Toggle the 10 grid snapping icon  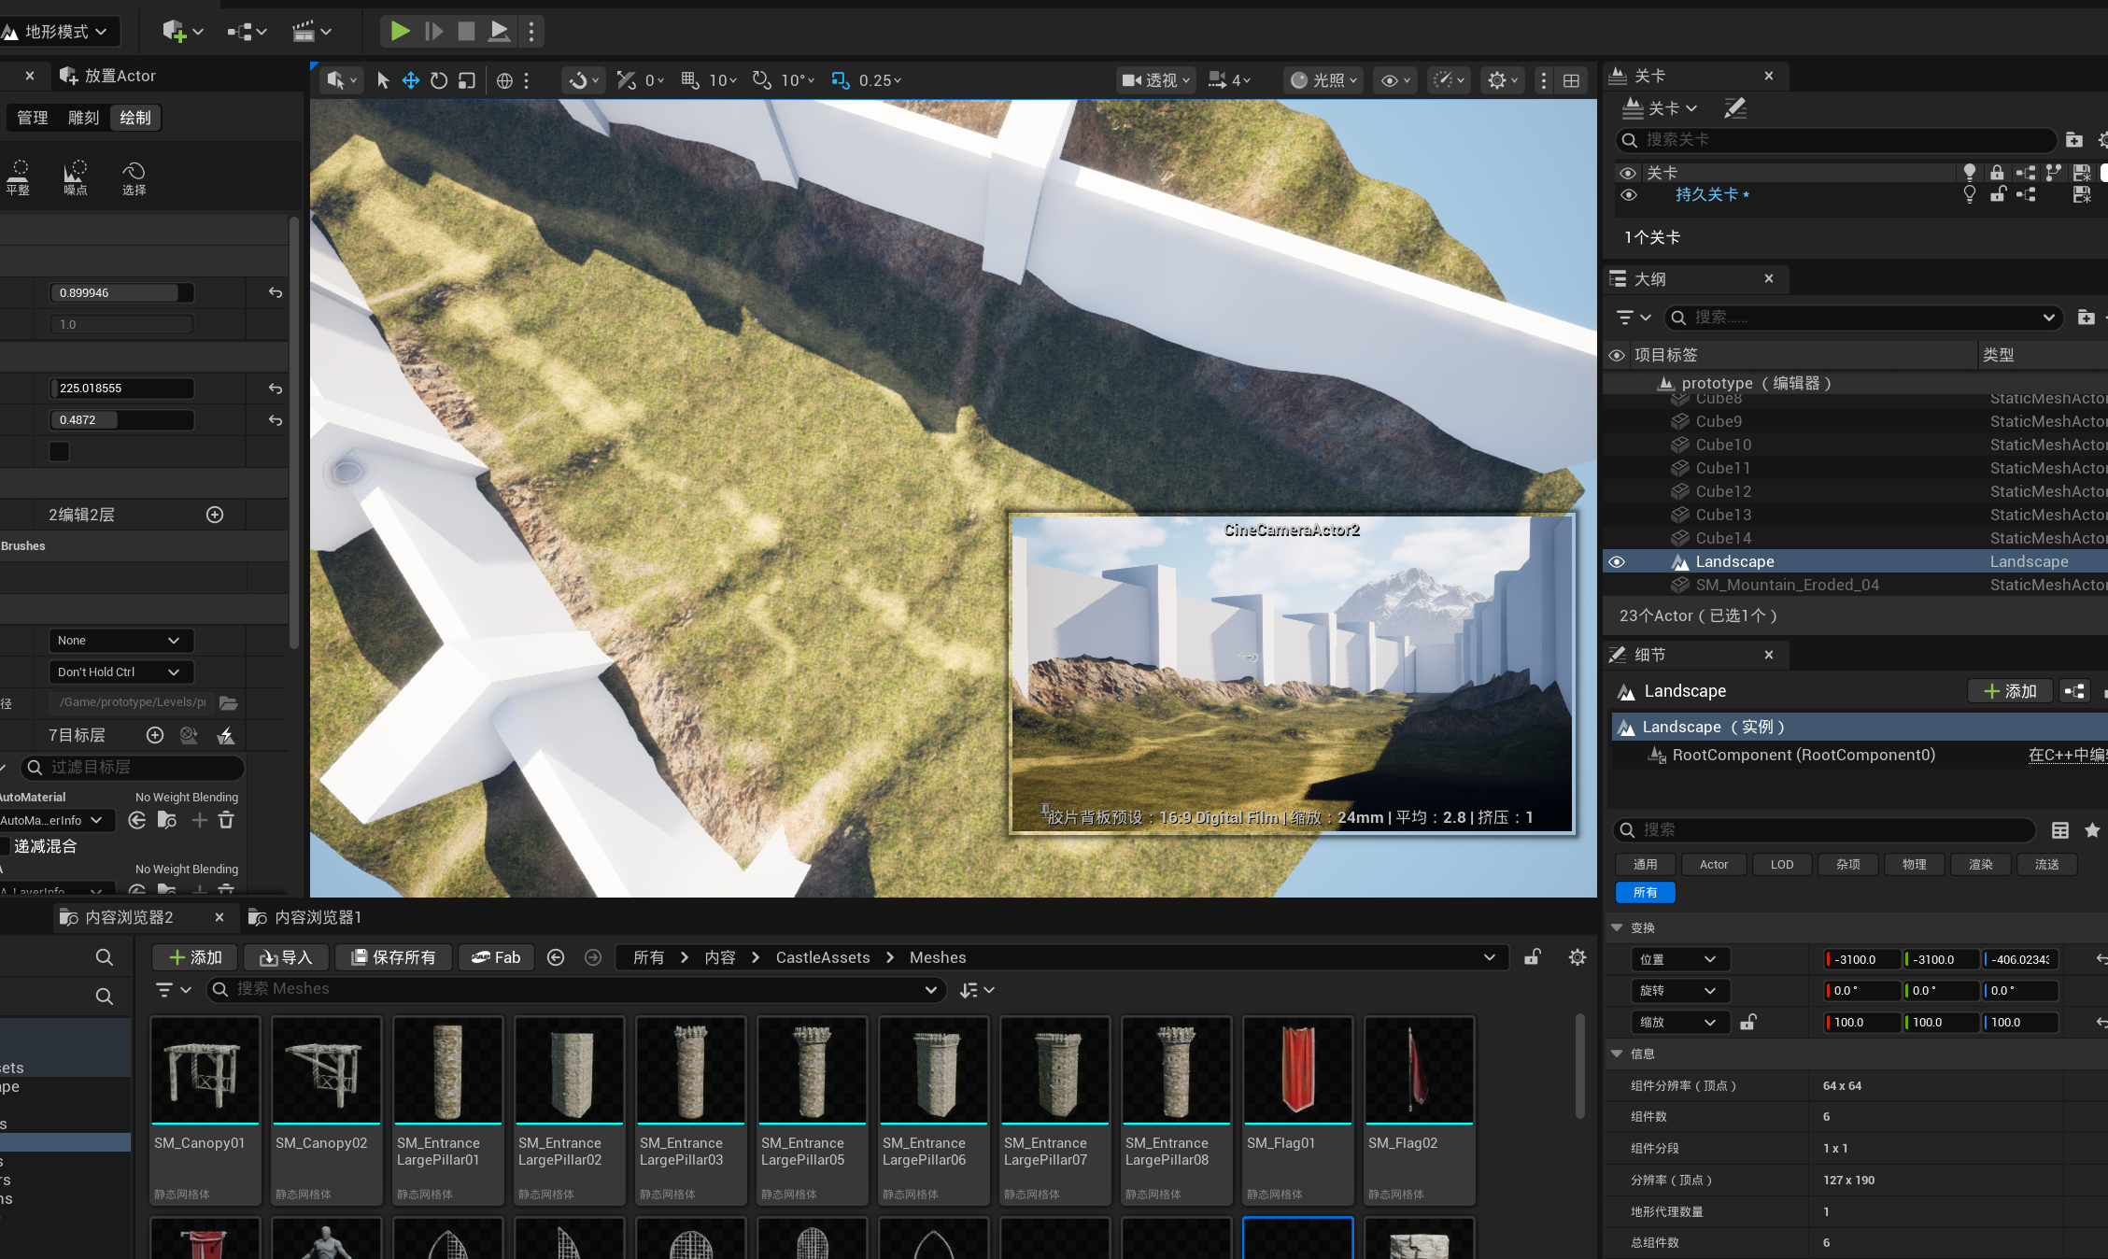(x=690, y=80)
